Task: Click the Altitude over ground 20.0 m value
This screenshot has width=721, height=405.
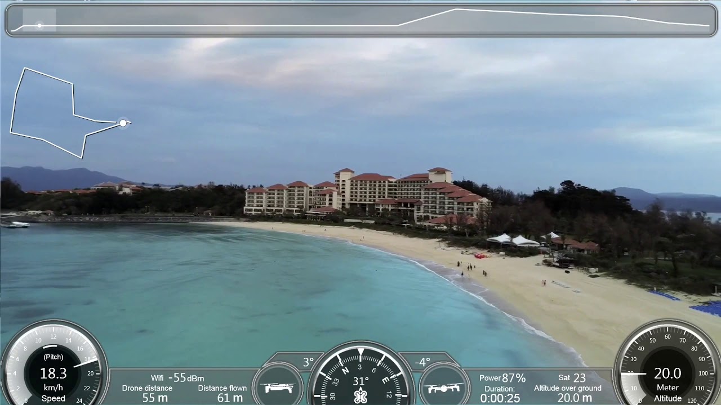Action: click(575, 398)
